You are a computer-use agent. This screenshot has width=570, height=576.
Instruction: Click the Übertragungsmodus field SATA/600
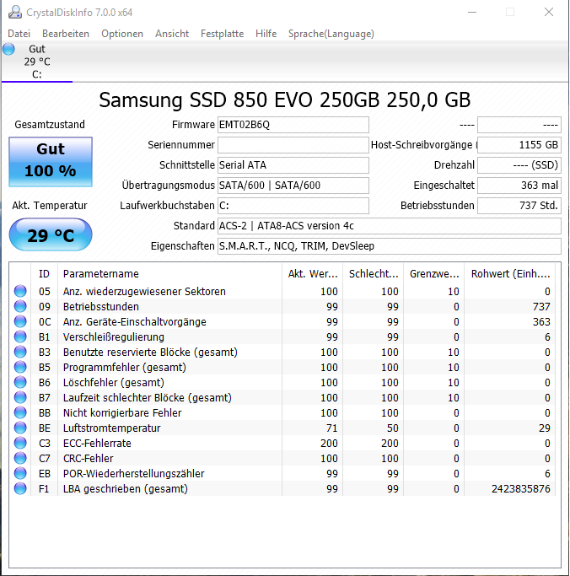click(x=293, y=186)
